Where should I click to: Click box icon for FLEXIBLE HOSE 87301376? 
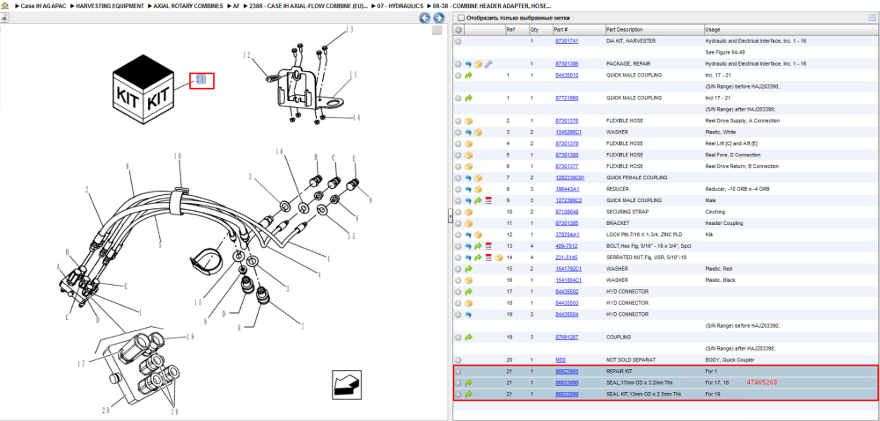(x=468, y=121)
